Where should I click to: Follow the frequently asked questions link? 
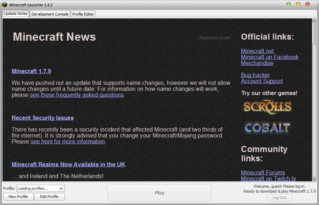tap(77, 95)
